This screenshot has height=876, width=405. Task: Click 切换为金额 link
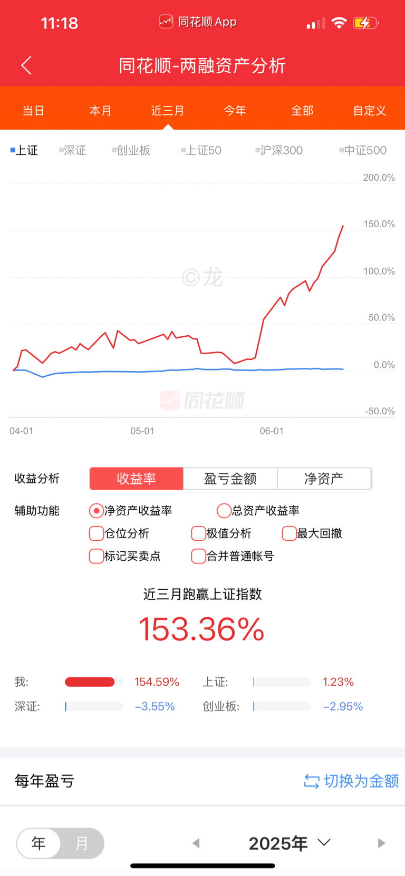[361, 781]
